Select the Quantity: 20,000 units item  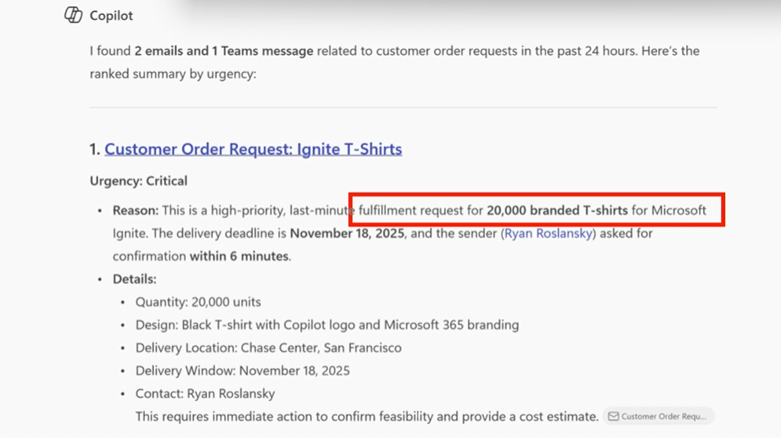[x=198, y=301]
